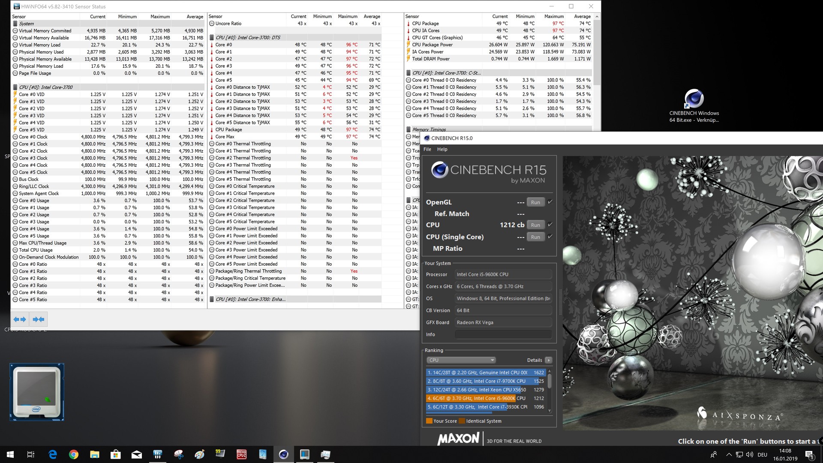Switch to Cinebench taskbar icon
Screen dimensions: 823x463
tap(284, 454)
